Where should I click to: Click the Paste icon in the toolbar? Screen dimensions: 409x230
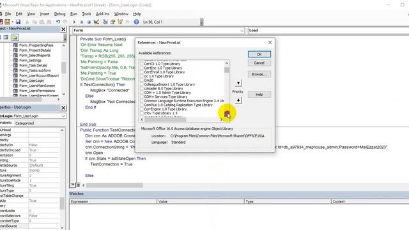pos(42,22)
